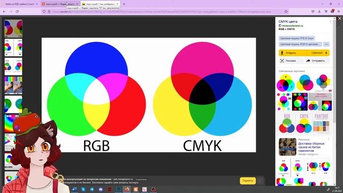This screenshot has height=193, width=343.
Task: Open the shopping cart toolbar icon
Action: pyautogui.click(x=326, y=11)
